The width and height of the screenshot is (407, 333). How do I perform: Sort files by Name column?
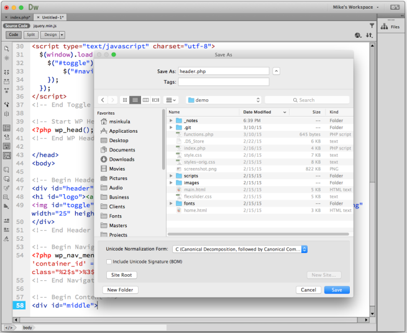[x=203, y=112]
